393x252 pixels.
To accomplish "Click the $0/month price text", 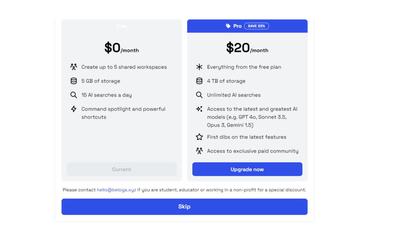I will click(122, 48).
